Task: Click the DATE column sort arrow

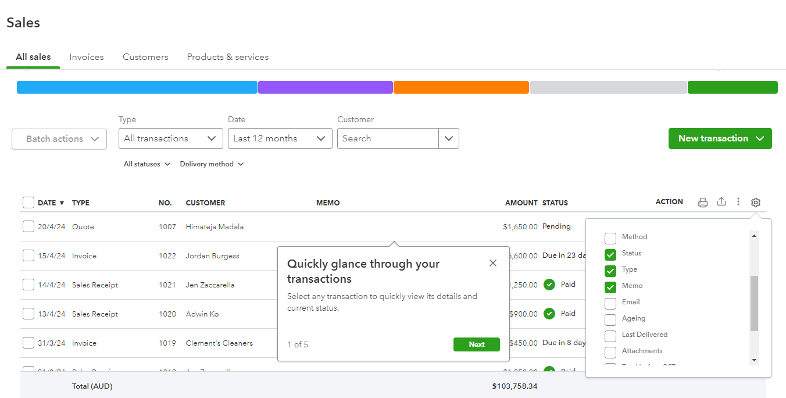Action: (x=62, y=202)
